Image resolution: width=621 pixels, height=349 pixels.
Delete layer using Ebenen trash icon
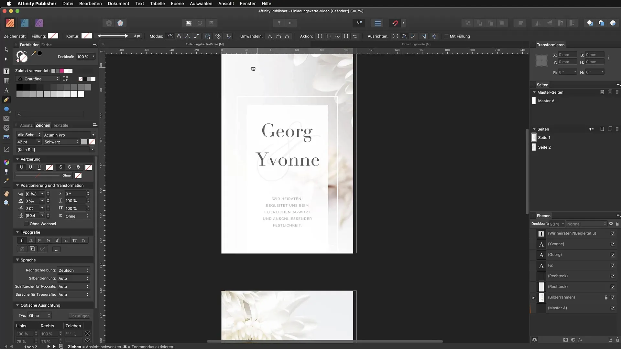[x=617, y=340]
